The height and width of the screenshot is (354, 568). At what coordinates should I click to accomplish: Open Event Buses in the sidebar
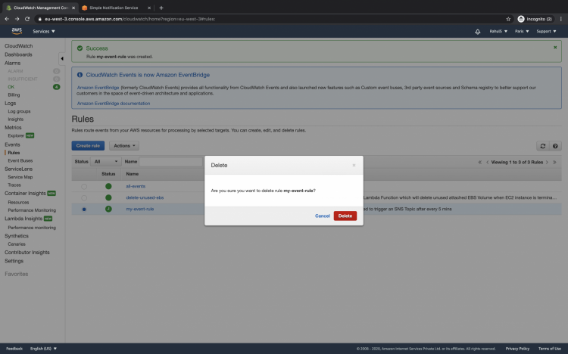tap(20, 160)
